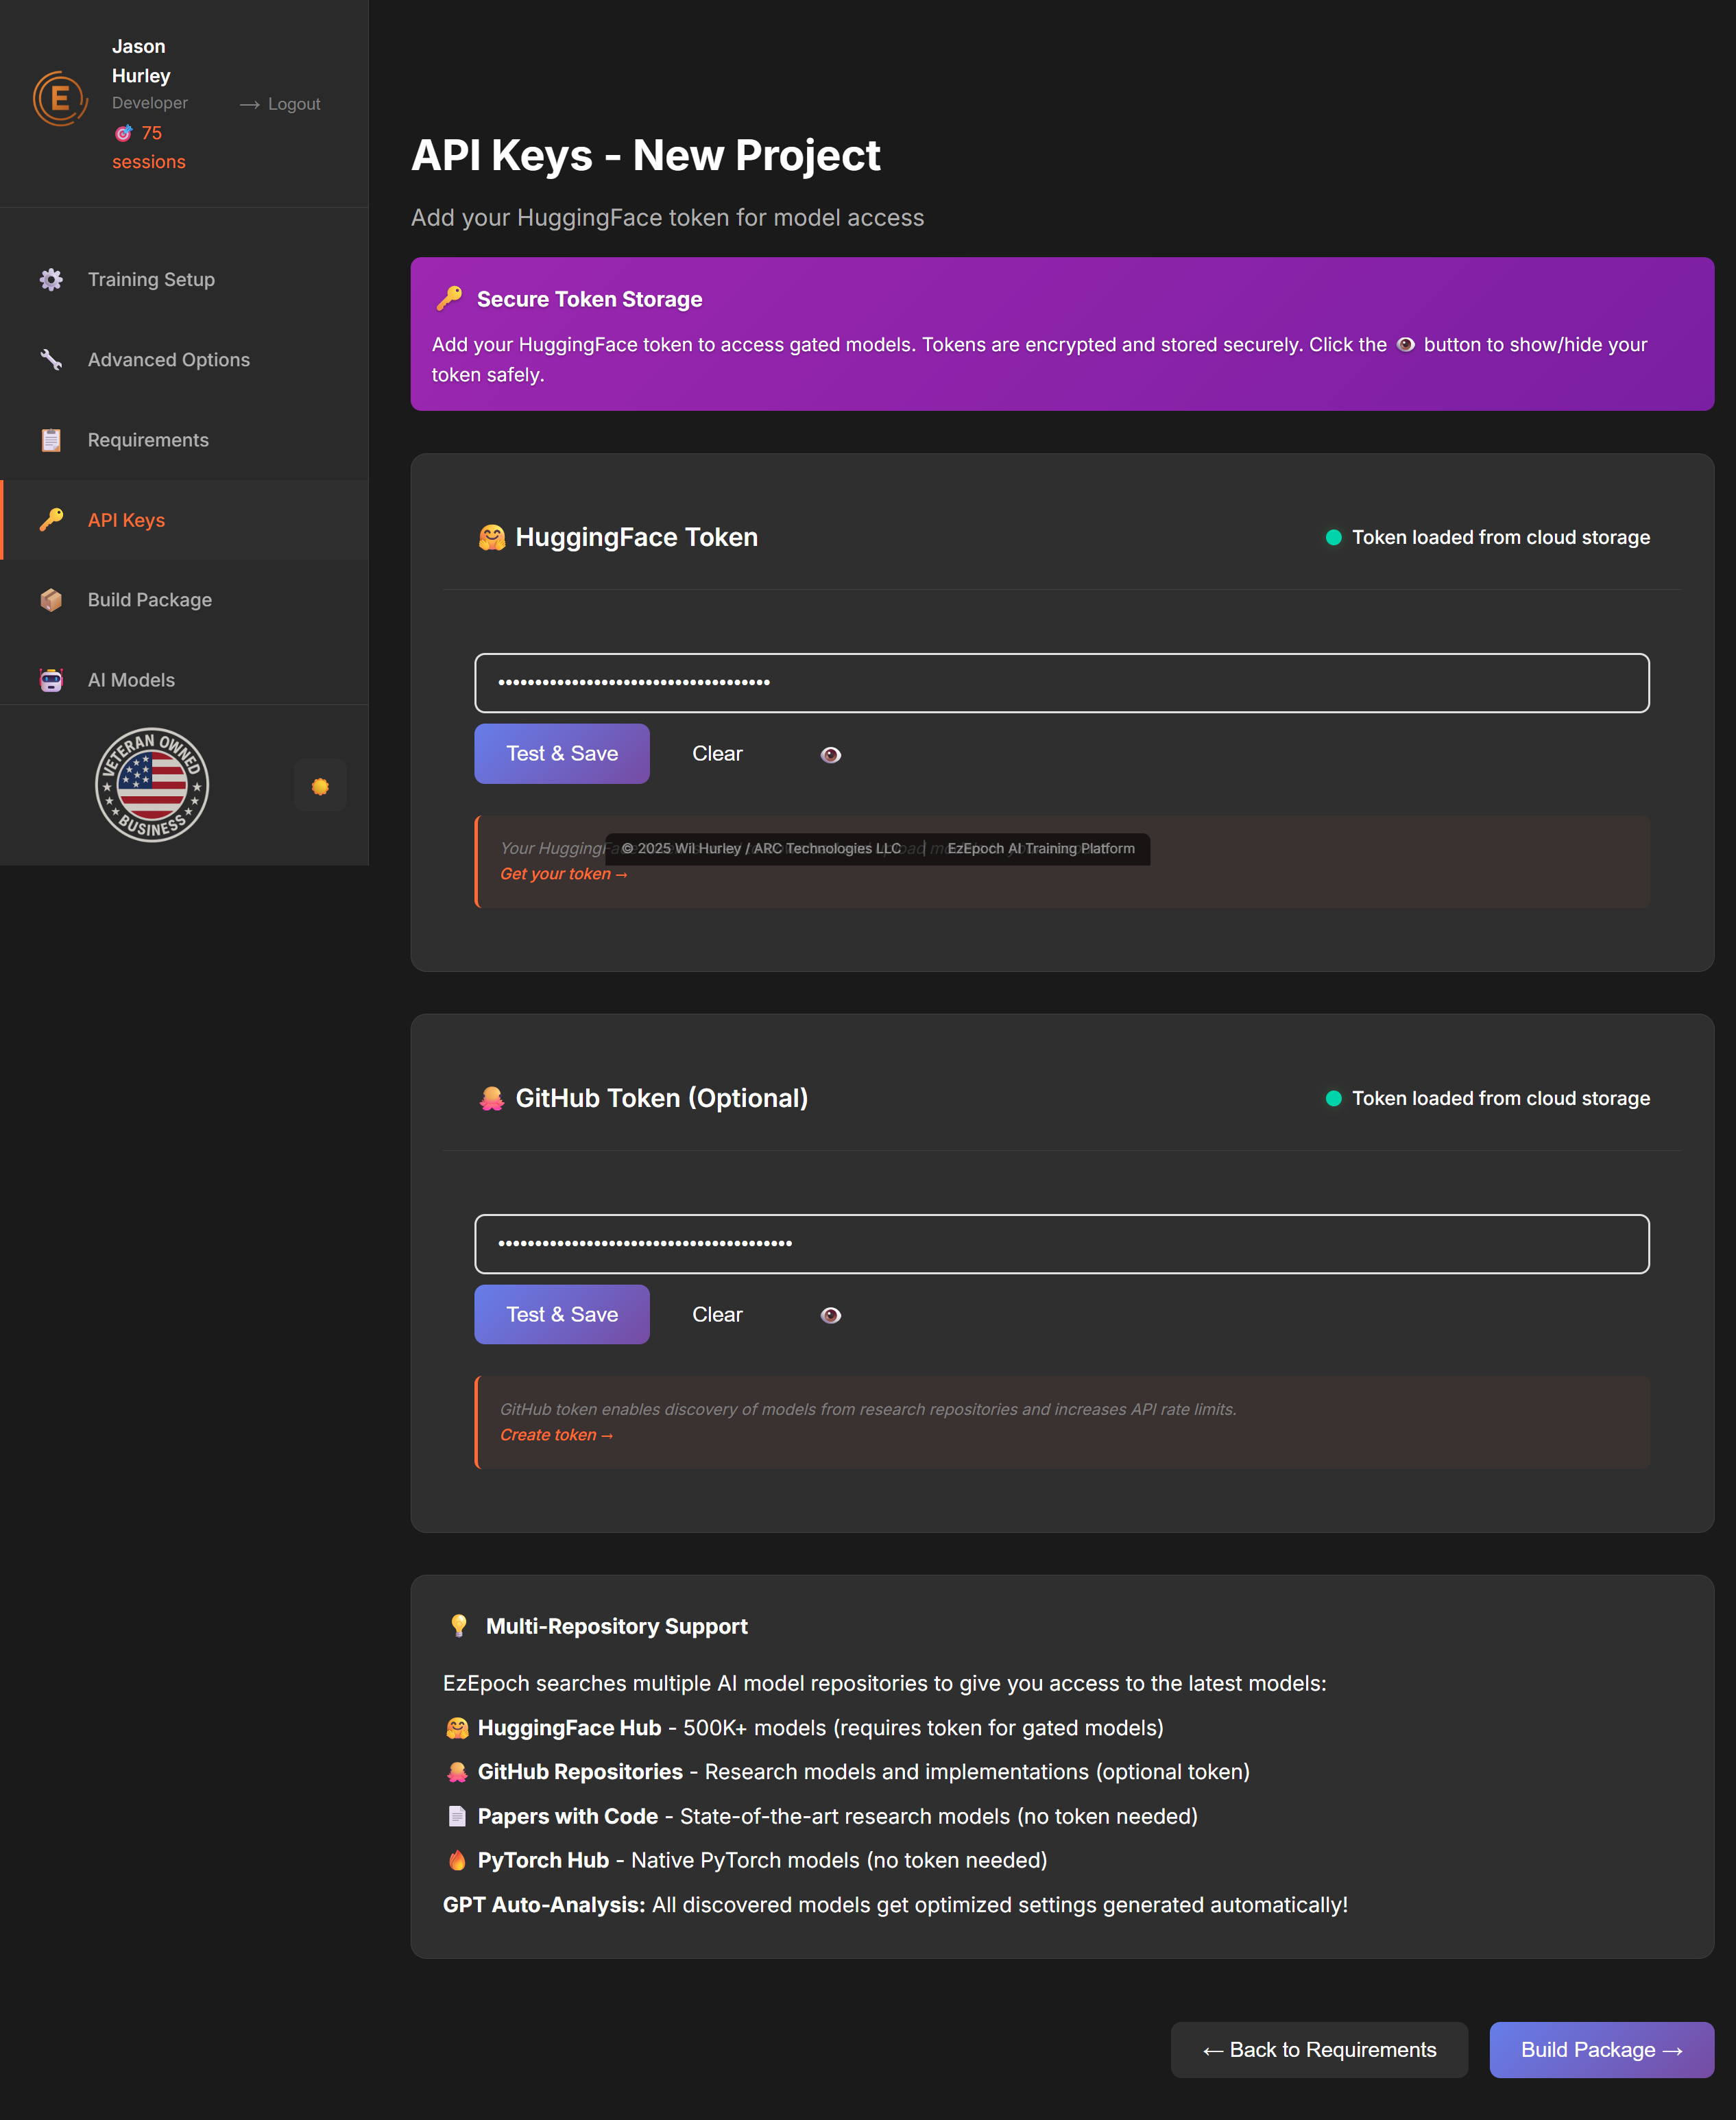The height and width of the screenshot is (2120, 1736).
Task: Click the target icon beside sessions count
Action: [x=123, y=132]
